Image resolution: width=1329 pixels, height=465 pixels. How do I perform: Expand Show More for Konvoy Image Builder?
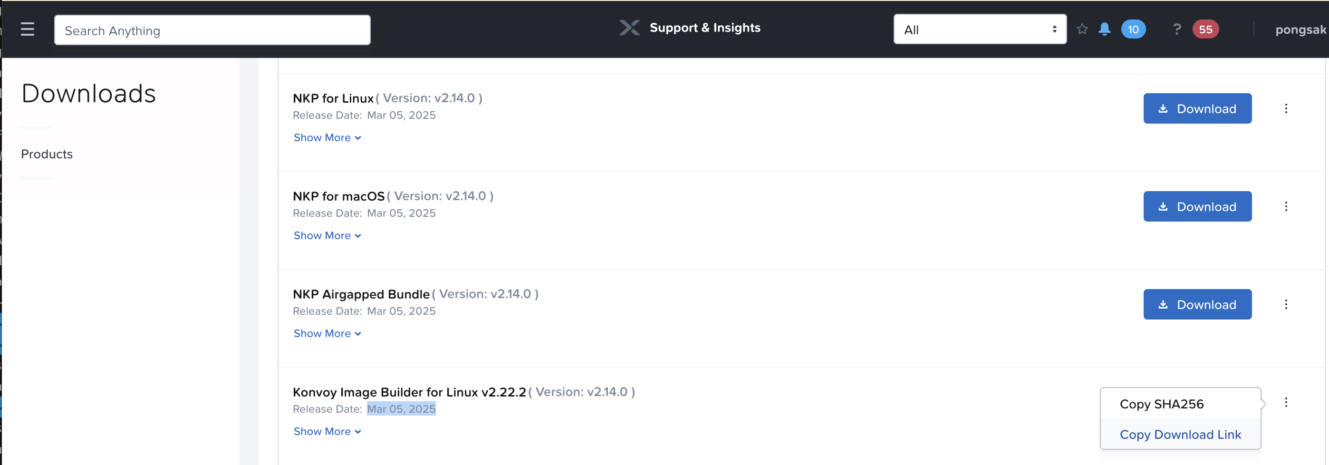point(327,431)
